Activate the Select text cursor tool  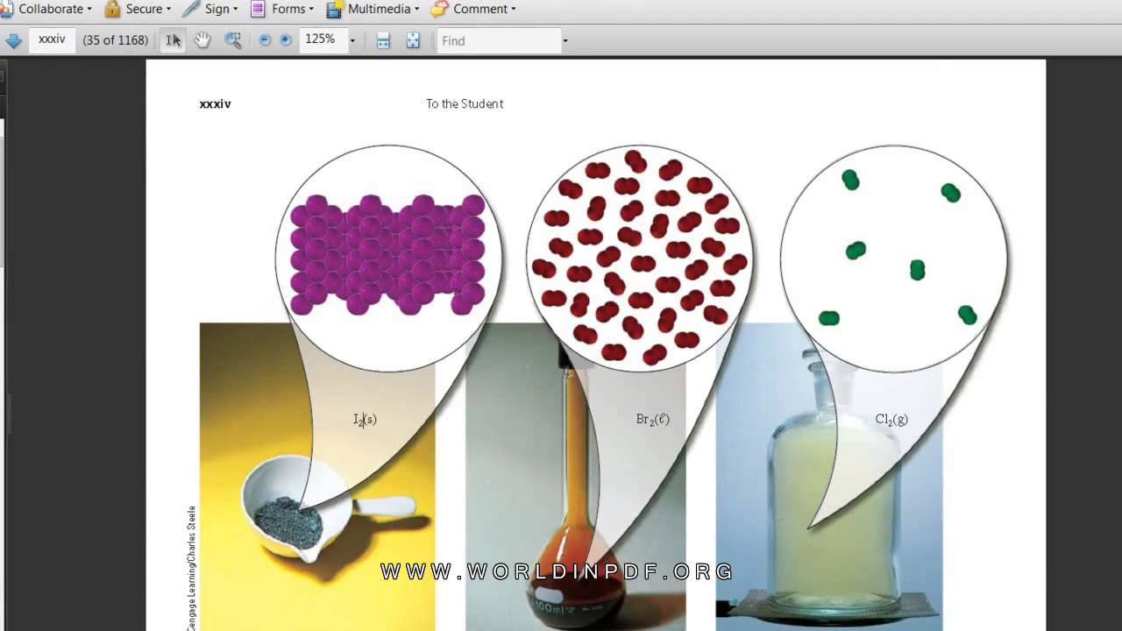pos(174,40)
